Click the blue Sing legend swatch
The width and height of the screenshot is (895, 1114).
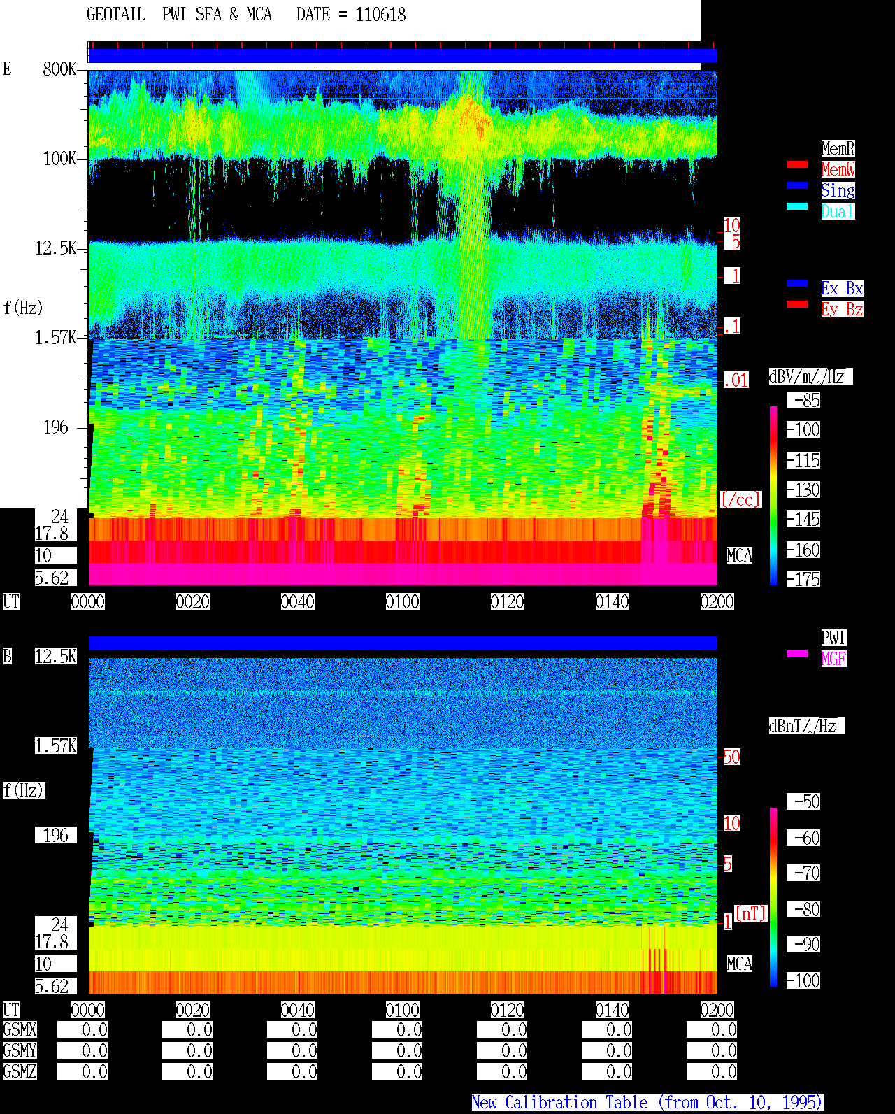coord(797,185)
